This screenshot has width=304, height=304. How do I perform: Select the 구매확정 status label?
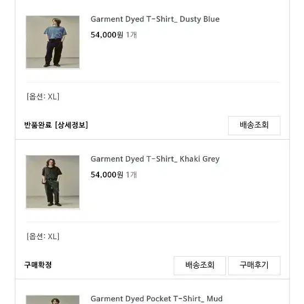(x=38, y=265)
